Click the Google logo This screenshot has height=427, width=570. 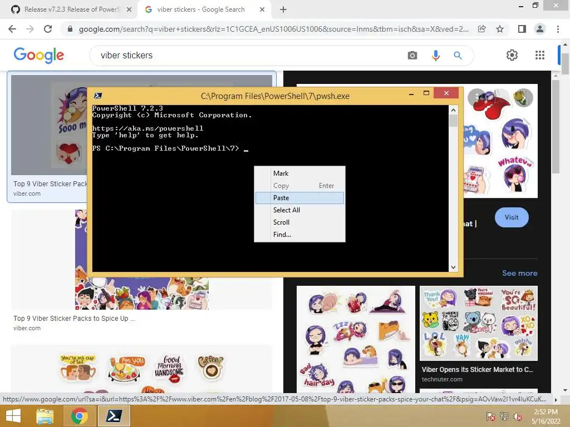(x=38, y=55)
